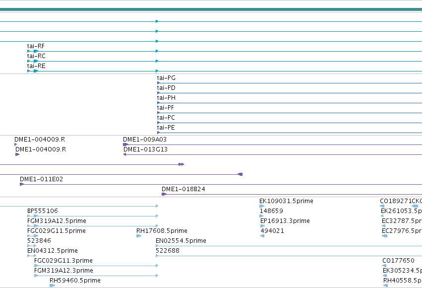The width and height of the screenshot is (422, 288).
Task: Choose the BP555106 EST label
Action: point(43,211)
